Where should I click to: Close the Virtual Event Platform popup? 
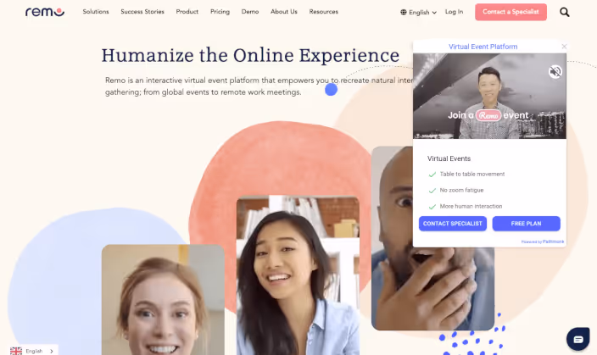click(x=564, y=47)
